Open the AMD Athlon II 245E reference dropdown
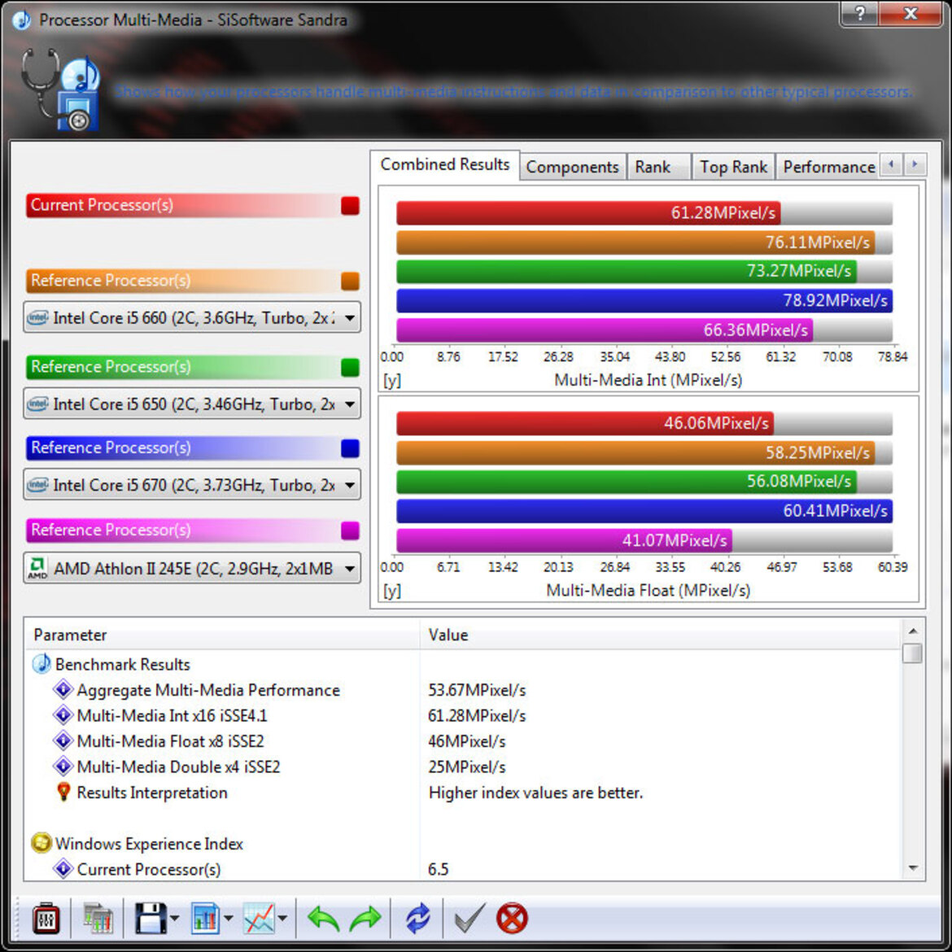 tap(192, 568)
